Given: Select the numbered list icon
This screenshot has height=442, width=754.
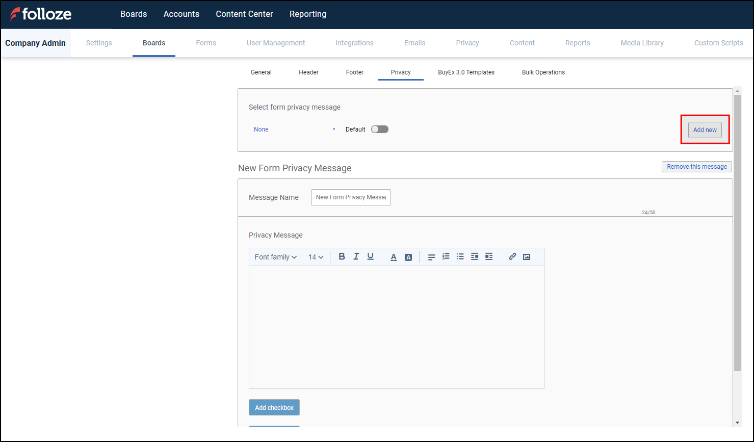Looking at the screenshot, I should 446,256.
